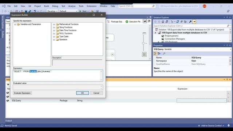Click the Switch Views icon in Solution Explorer
The width and height of the screenshot is (233, 131).
tap(167, 22)
